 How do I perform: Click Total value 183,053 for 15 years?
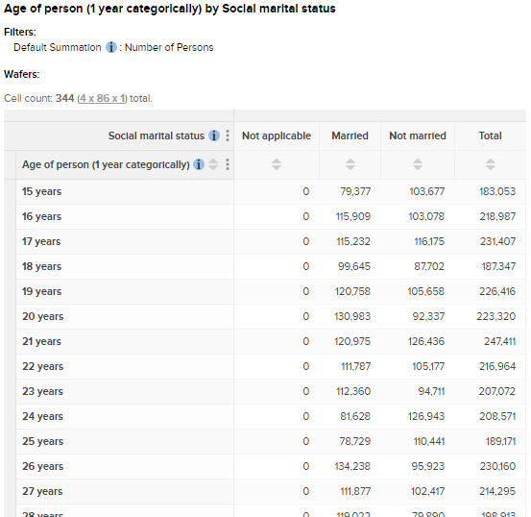497,191
